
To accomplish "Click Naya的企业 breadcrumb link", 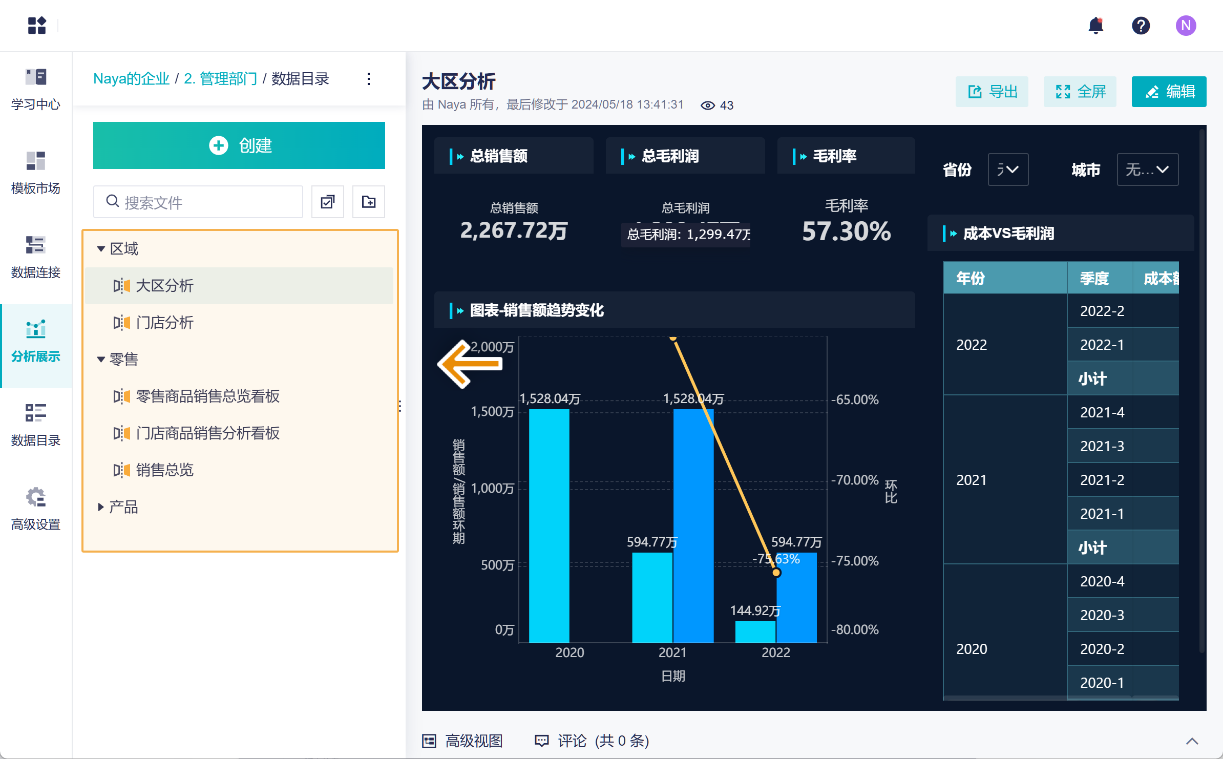I will [x=131, y=79].
